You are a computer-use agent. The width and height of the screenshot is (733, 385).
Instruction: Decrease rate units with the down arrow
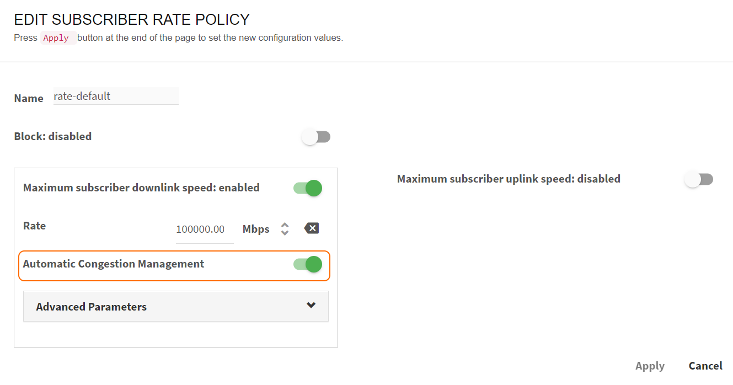coord(285,232)
